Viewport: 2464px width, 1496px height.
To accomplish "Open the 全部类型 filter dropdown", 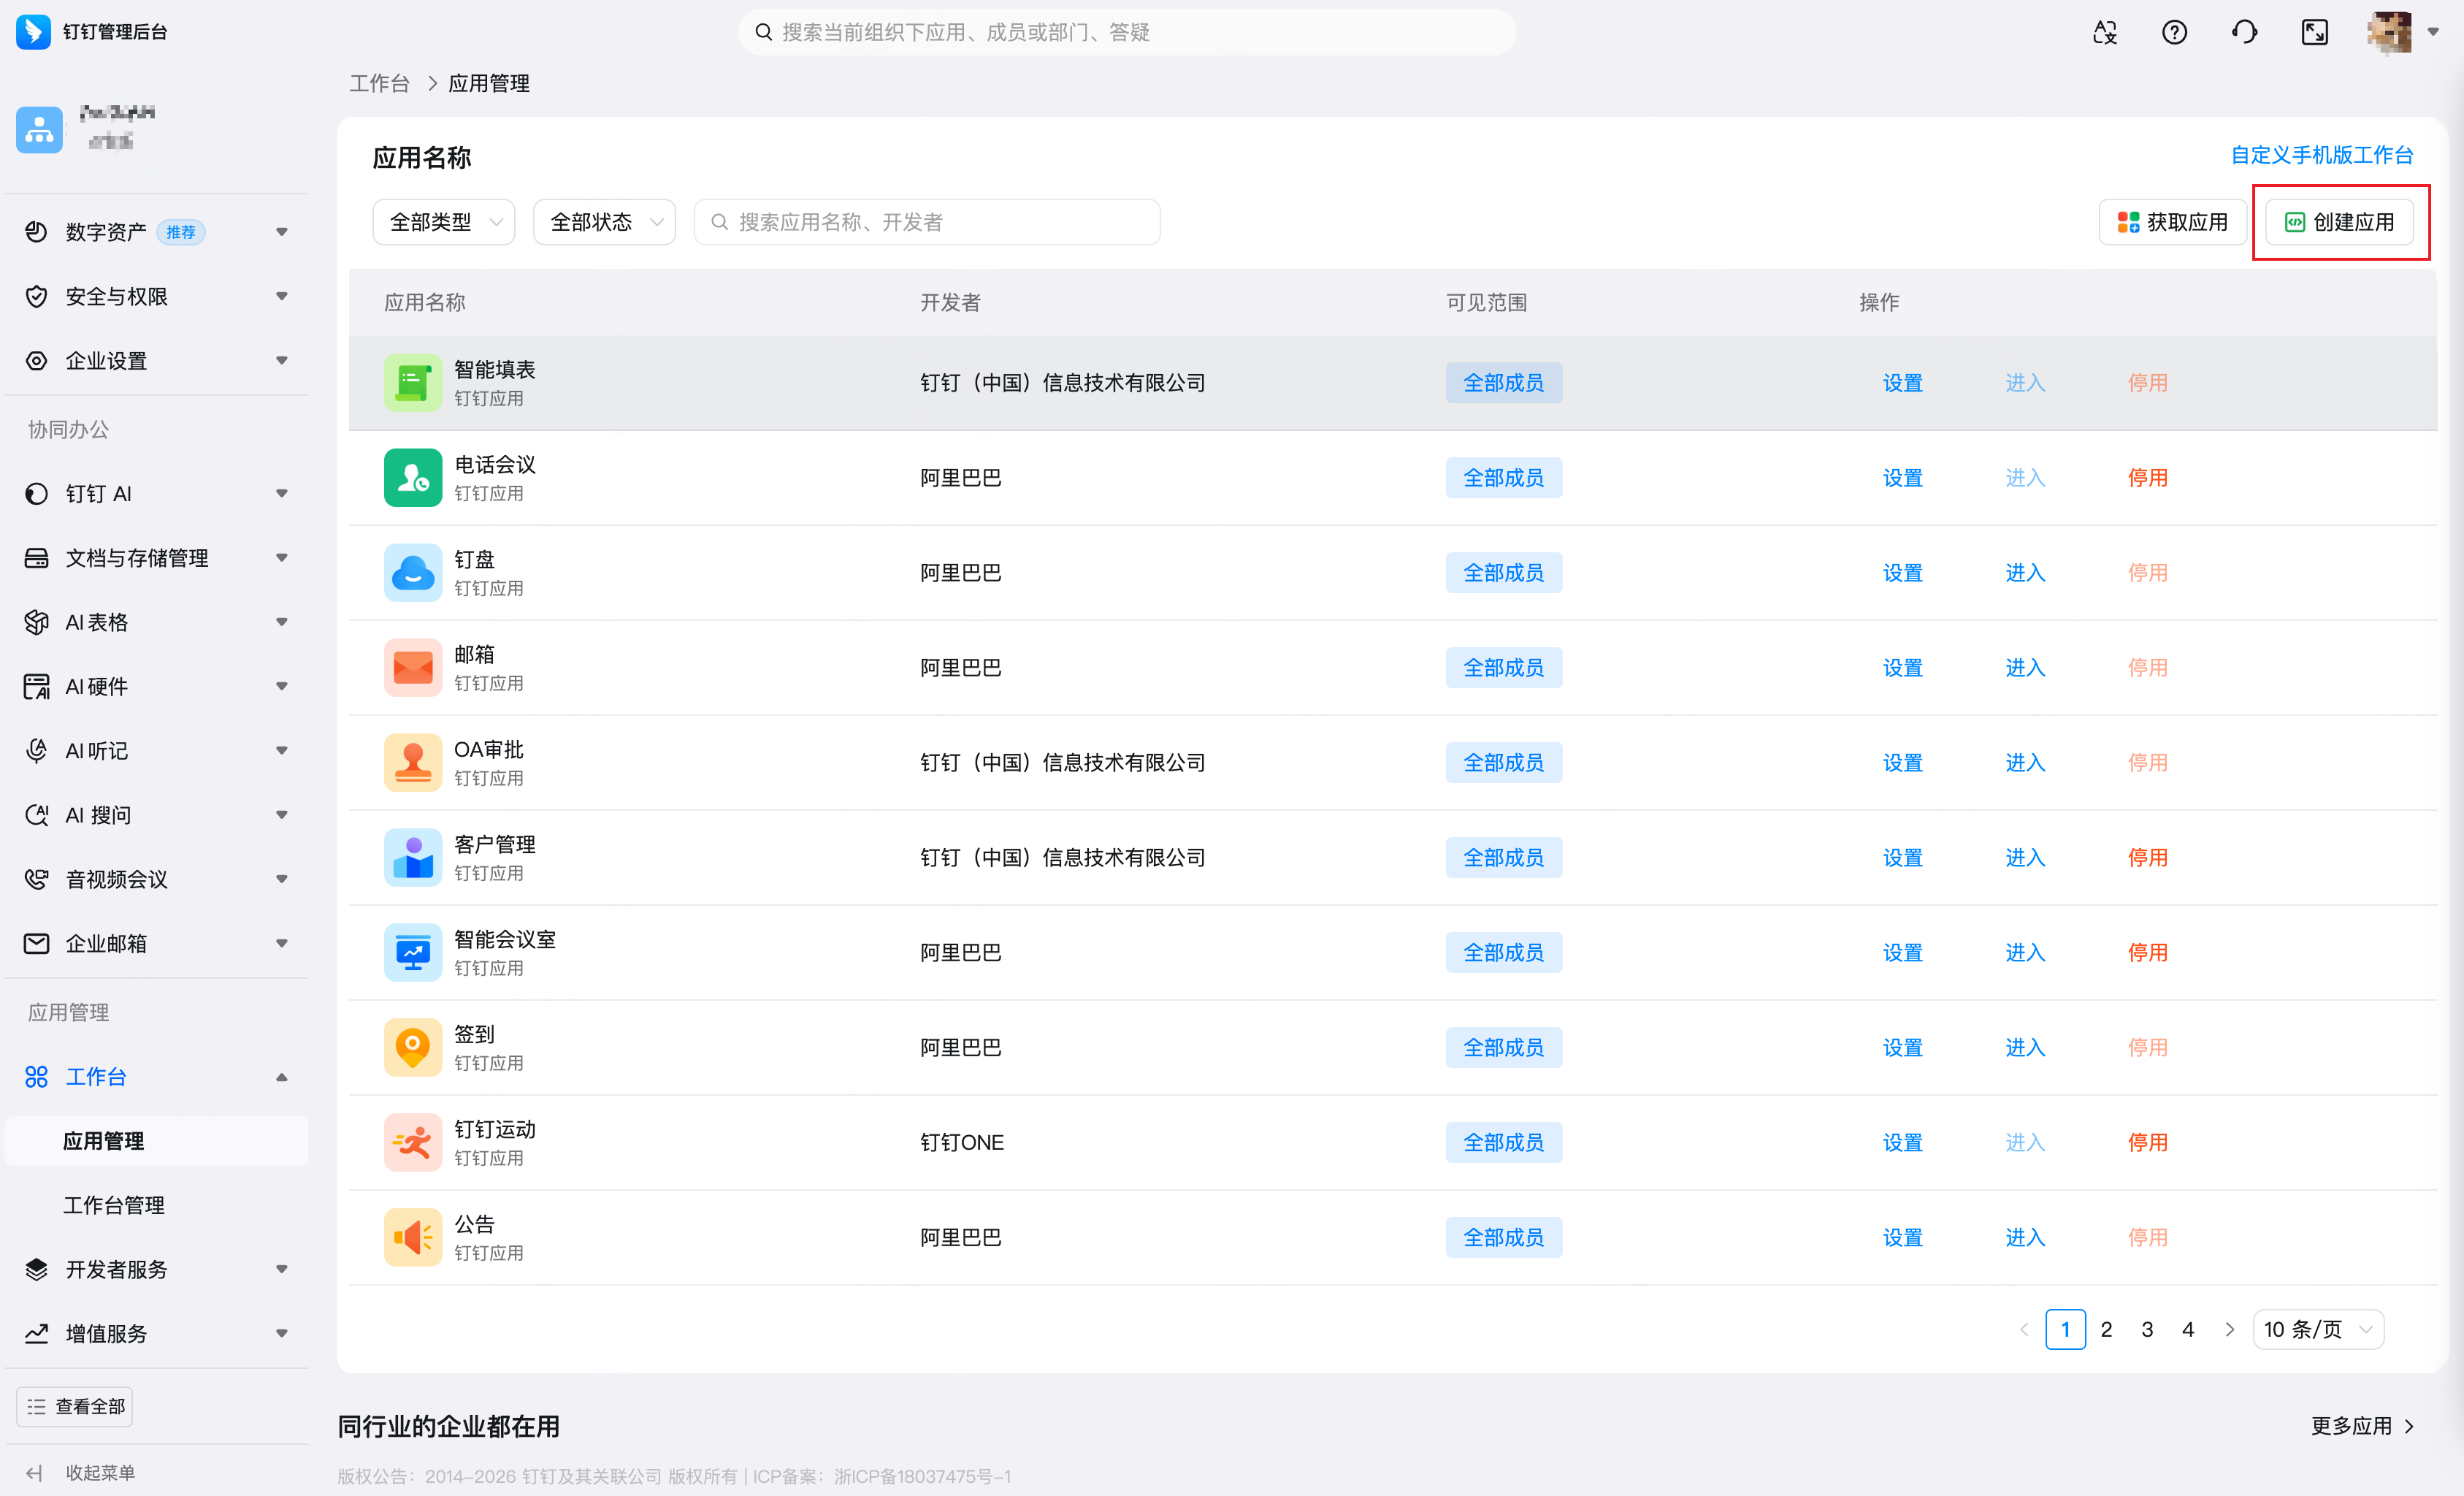I will [443, 222].
